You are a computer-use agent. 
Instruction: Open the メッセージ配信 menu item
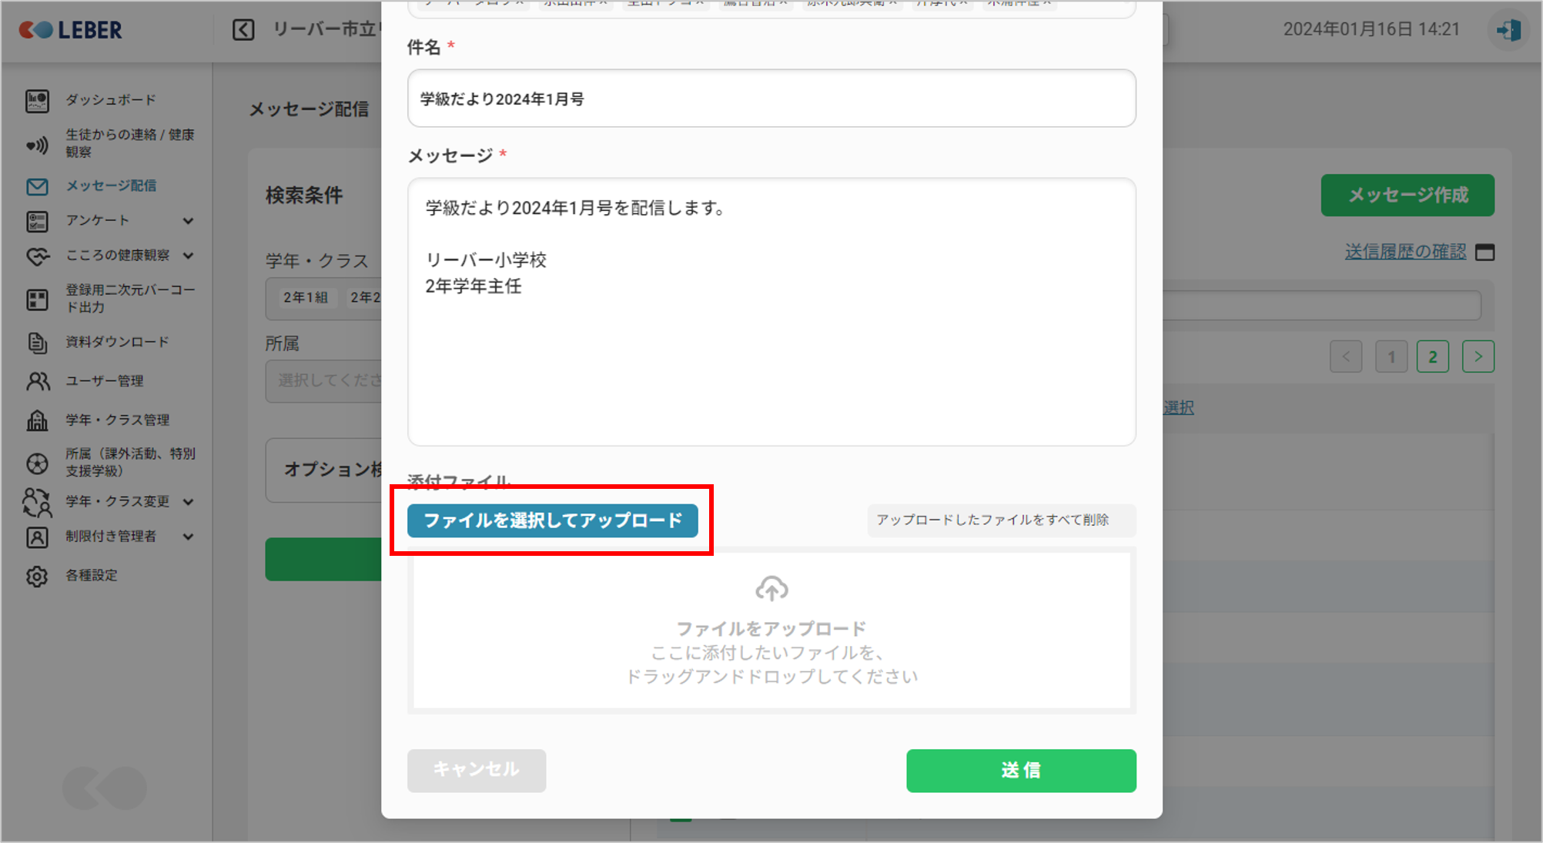[x=111, y=186]
